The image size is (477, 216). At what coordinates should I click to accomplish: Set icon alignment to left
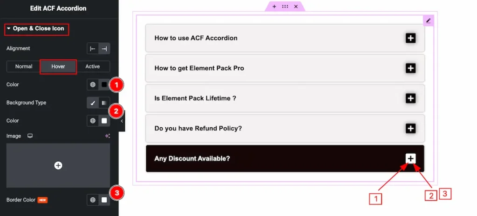click(93, 49)
